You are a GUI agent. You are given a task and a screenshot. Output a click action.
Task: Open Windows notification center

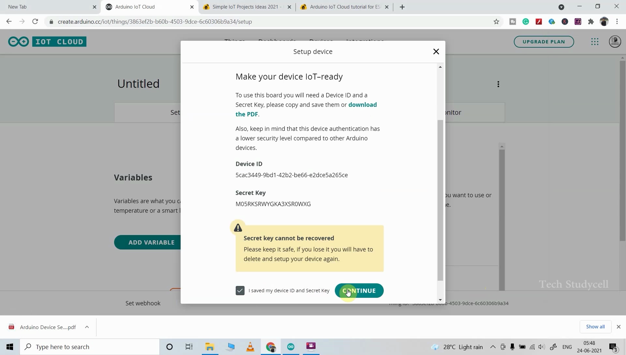[613, 347]
